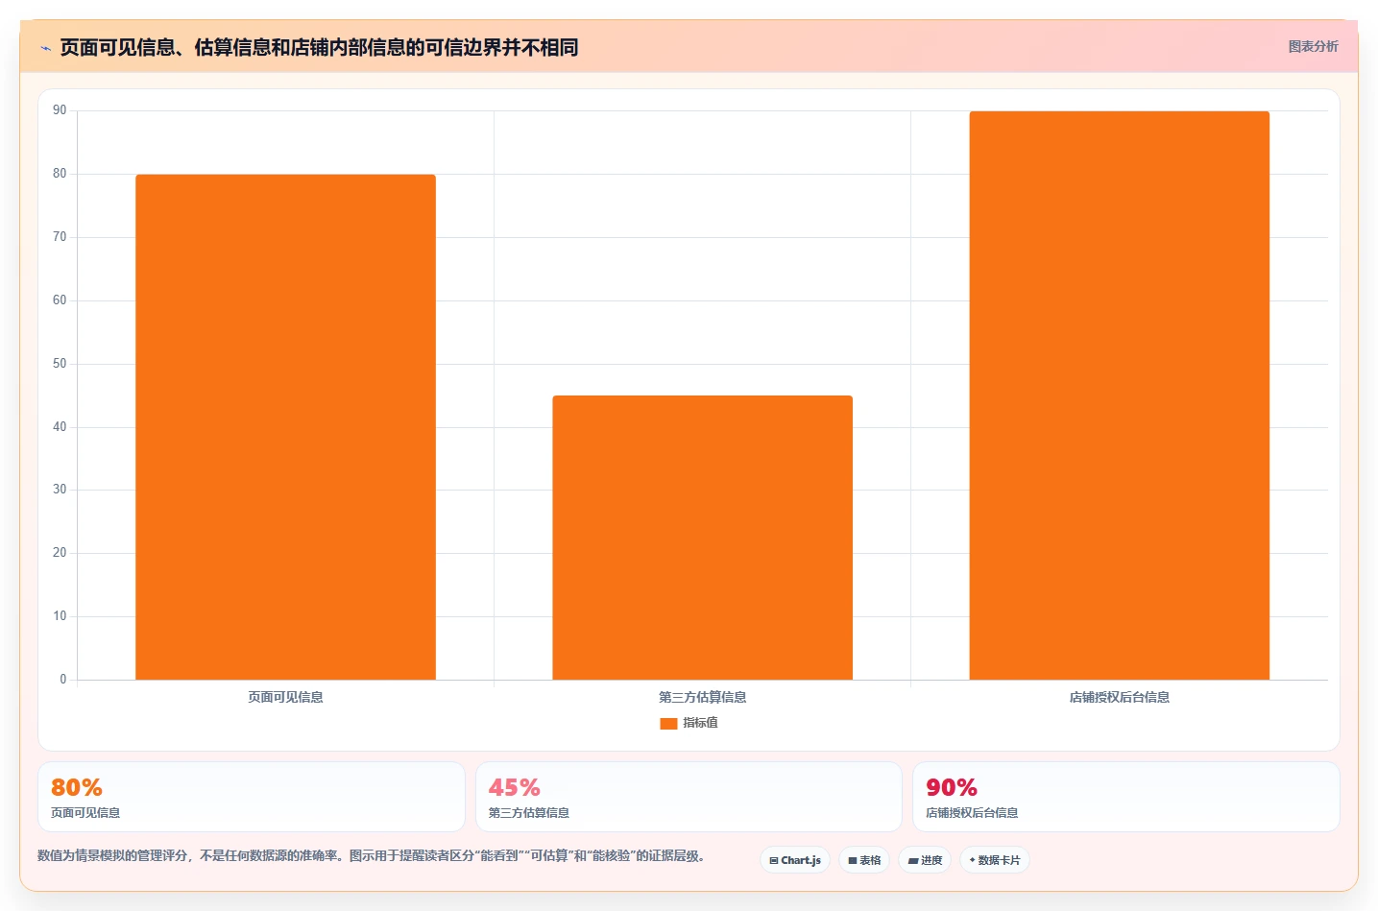Click the x-axis label 第三方估算信息
The width and height of the screenshot is (1378, 911).
(x=702, y=697)
